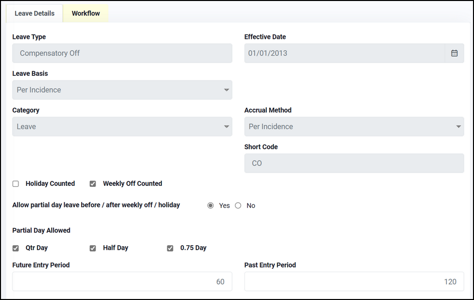The height and width of the screenshot is (300, 474).
Task: Expand the Leave Basis dropdown
Action: coord(122,90)
